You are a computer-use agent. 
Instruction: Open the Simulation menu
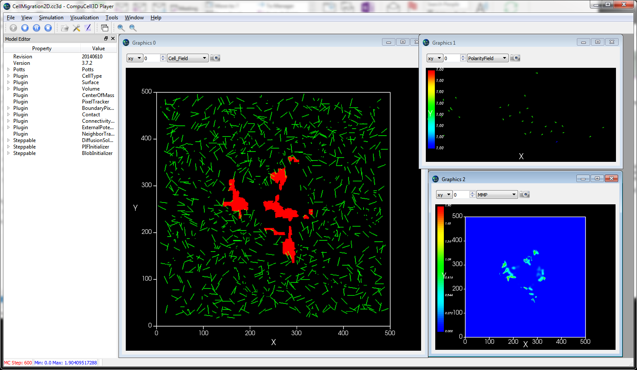tap(51, 18)
